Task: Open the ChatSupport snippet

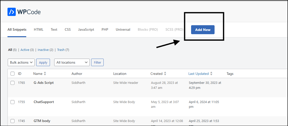Action: [x=44, y=102]
